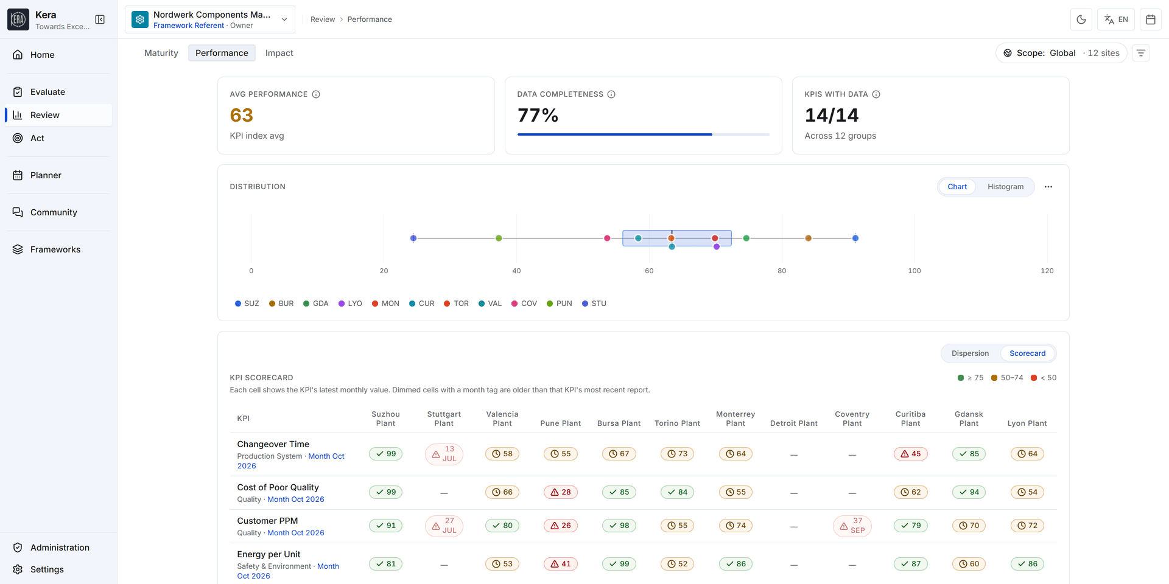The height and width of the screenshot is (584, 1169).
Task: Open Frameworks in sidebar
Action: point(58,249)
